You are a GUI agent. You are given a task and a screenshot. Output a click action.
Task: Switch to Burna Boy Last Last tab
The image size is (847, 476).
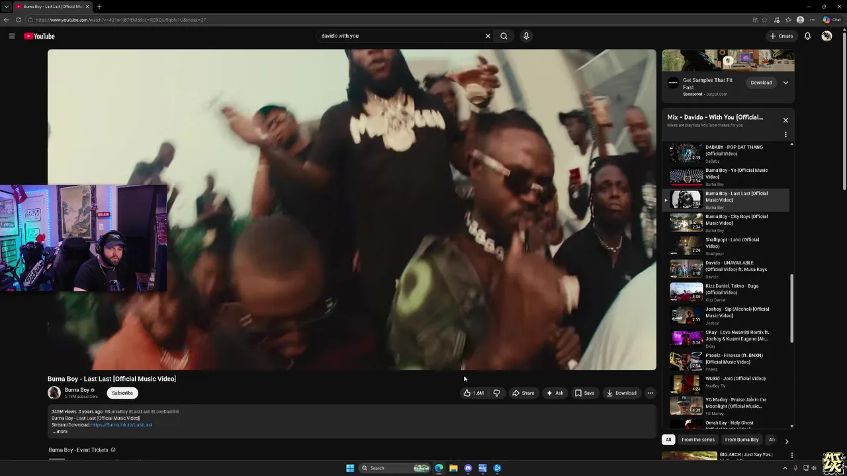(x=53, y=7)
